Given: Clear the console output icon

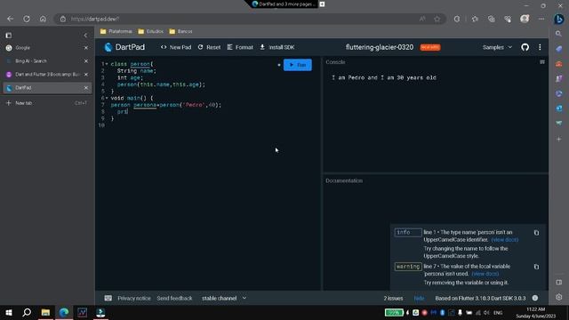Looking at the screenshot, I should (542, 62).
